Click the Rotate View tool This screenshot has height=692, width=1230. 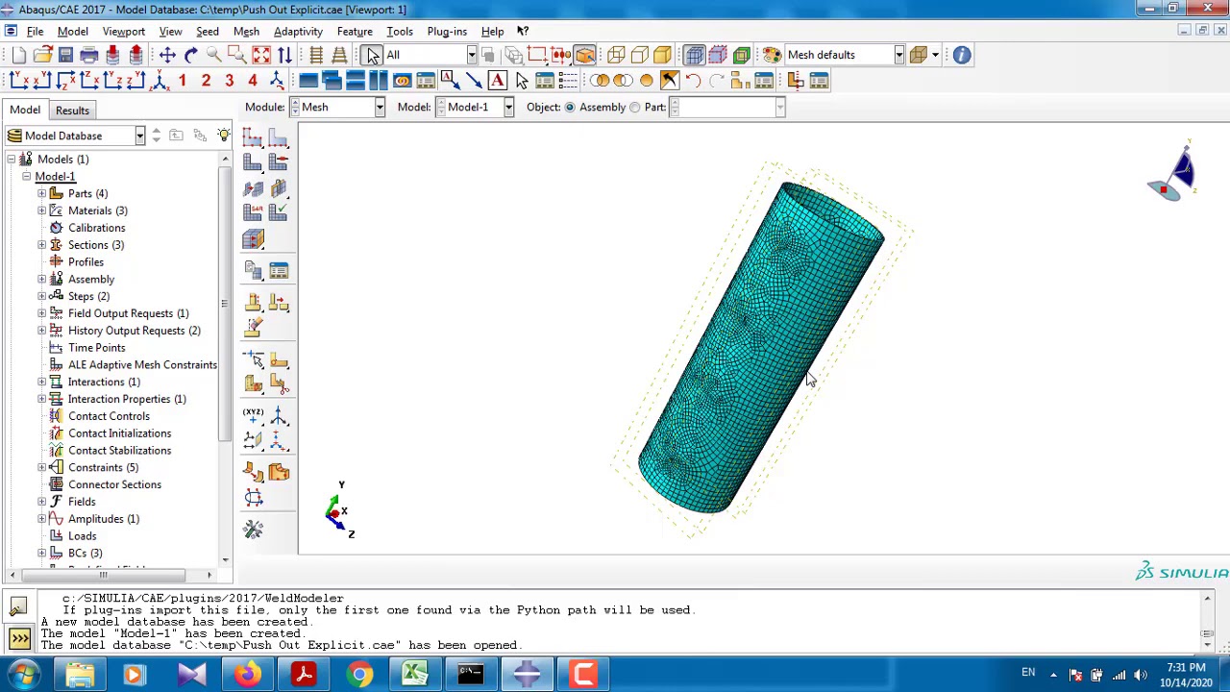pos(190,55)
